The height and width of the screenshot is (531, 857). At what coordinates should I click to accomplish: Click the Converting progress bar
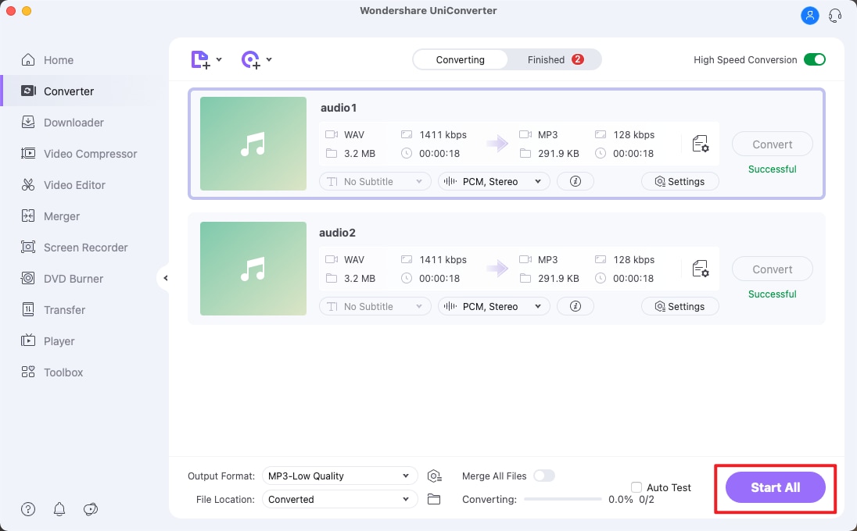click(562, 499)
